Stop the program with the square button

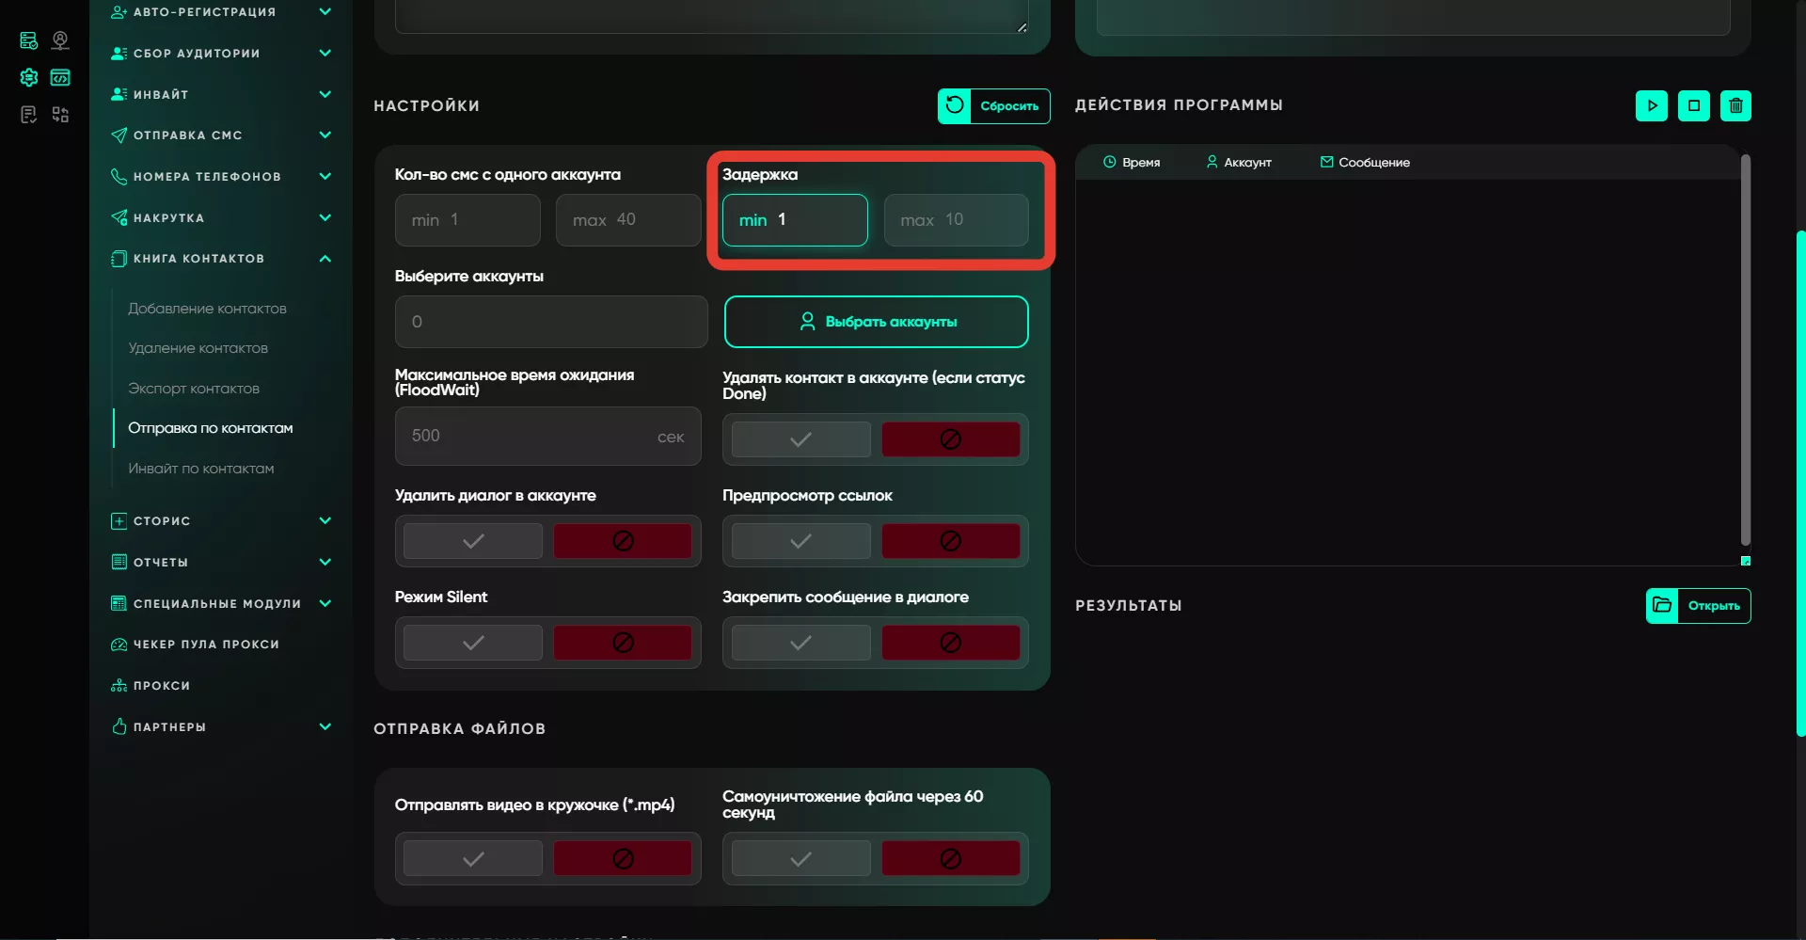tap(1693, 105)
